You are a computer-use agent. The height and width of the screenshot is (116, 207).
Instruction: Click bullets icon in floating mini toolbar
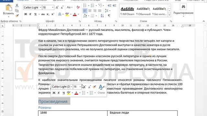tap(84, 93)
